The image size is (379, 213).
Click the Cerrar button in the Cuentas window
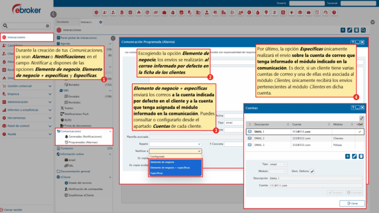click(352, 204)
